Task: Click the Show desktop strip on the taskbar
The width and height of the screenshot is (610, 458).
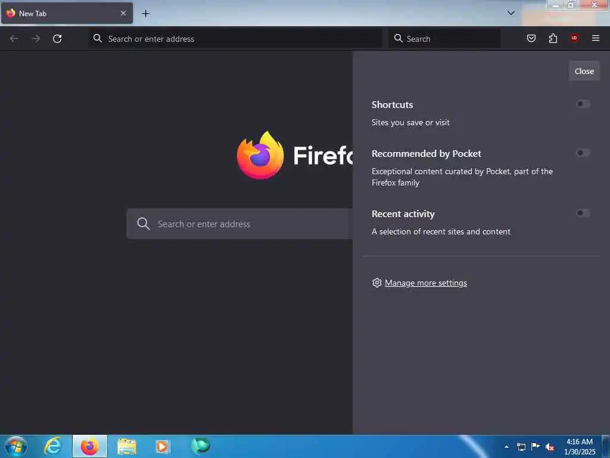Action: (x=606, y=446)
